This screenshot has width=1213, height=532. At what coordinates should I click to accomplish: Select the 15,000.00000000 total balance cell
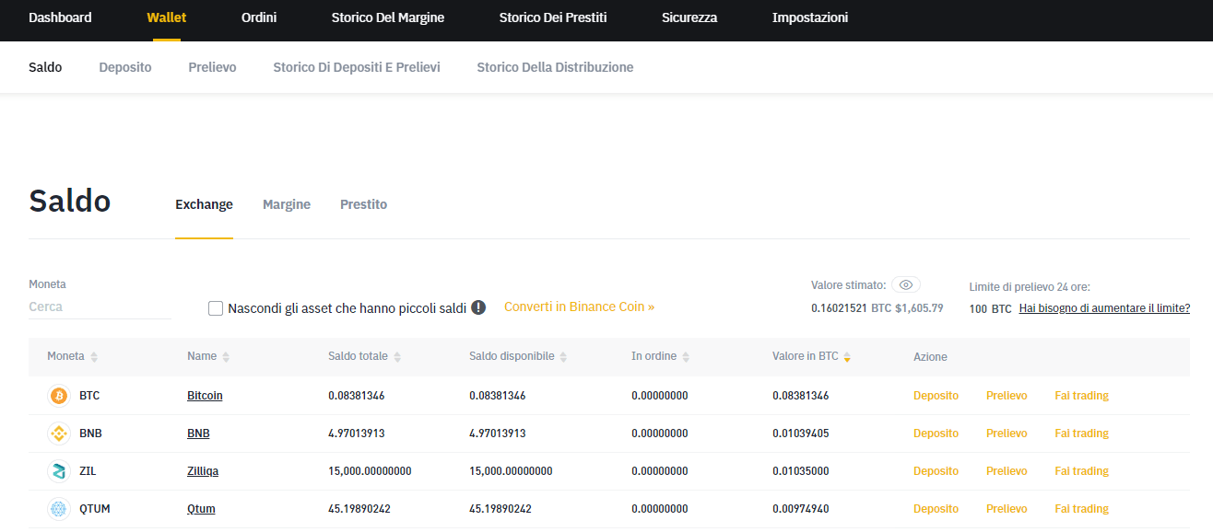370,471
